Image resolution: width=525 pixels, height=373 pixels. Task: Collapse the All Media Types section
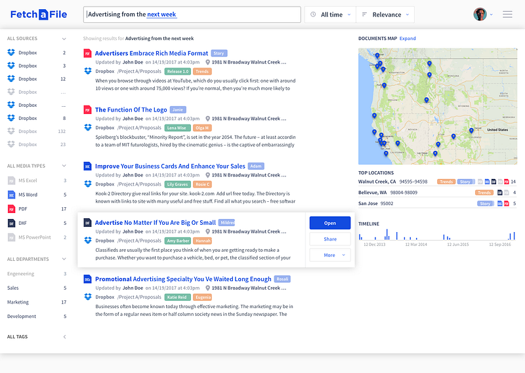point(64,166)
